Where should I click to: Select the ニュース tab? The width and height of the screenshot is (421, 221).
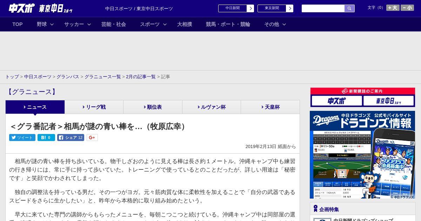click(35, 107)
